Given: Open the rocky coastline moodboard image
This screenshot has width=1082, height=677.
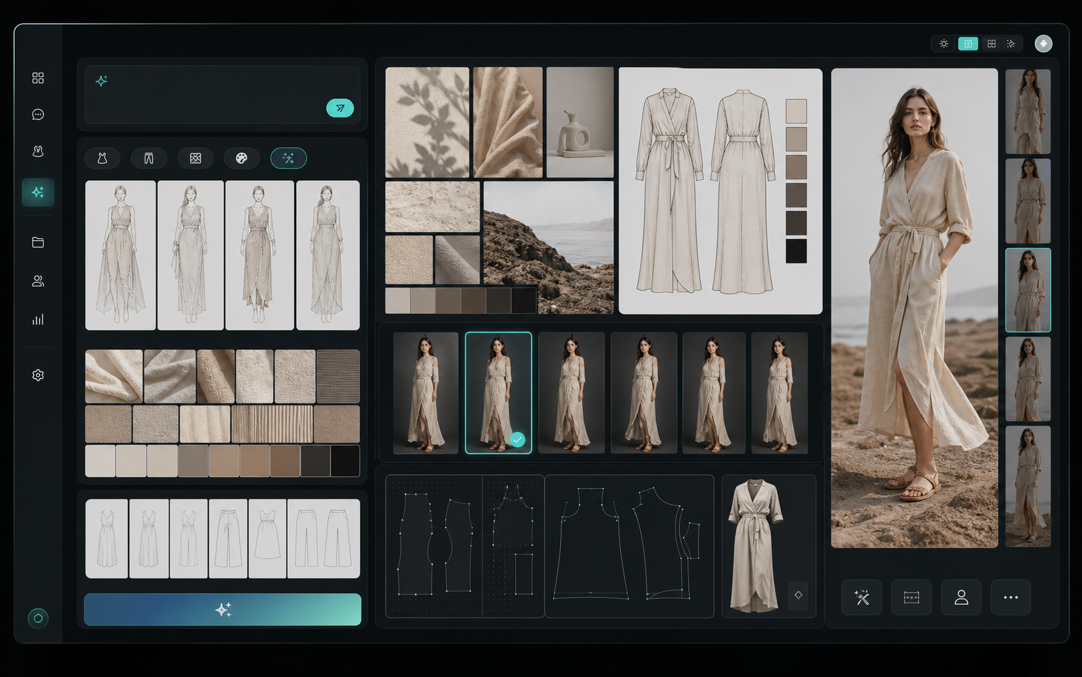Looking at the screenshot, I should coord(549,247).
